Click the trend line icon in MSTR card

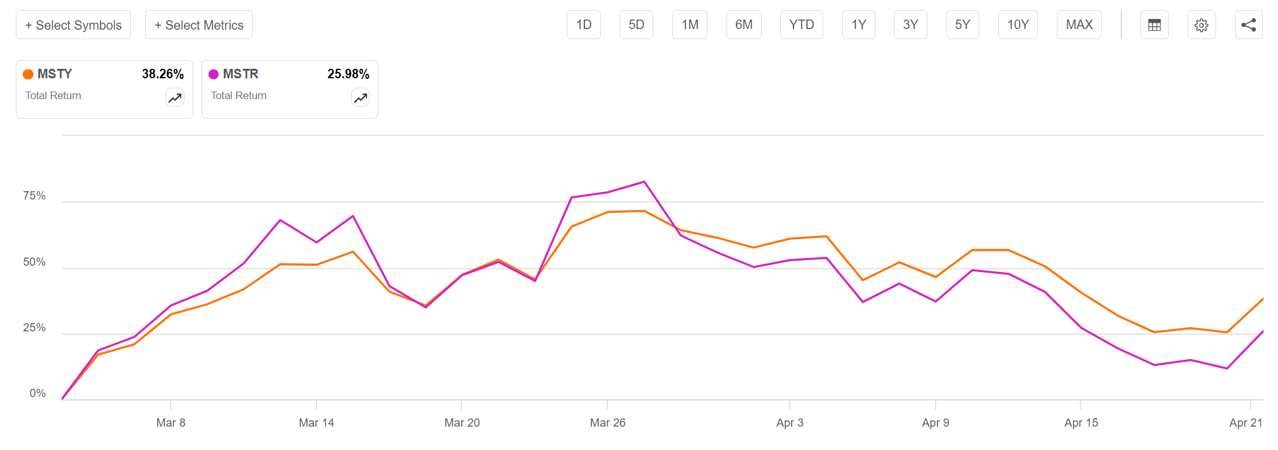pyautogui.click(x=360, y=97)
